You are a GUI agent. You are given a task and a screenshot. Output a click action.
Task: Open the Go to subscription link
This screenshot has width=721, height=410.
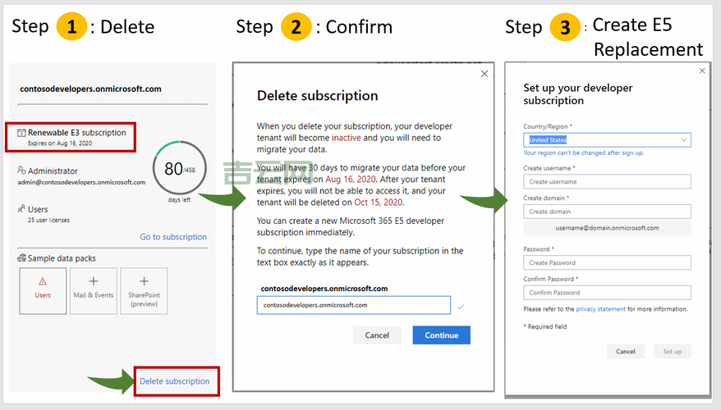pos(173,237)
